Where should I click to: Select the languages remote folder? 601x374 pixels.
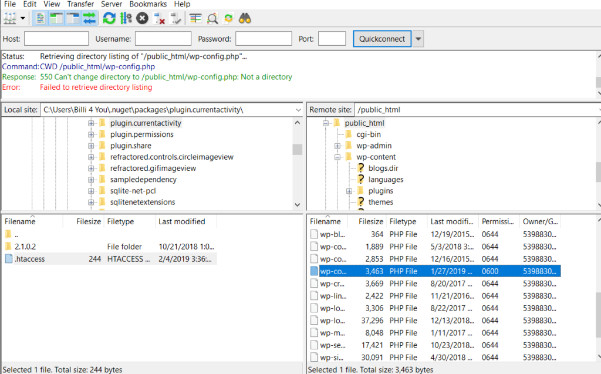[x=386, y=180]
